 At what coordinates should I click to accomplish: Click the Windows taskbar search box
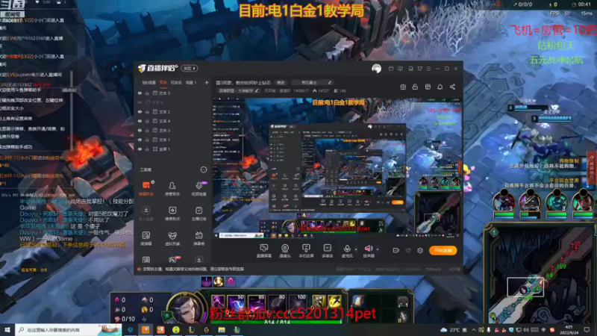[69, 330]
